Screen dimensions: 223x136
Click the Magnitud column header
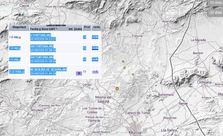click(19, 27)
